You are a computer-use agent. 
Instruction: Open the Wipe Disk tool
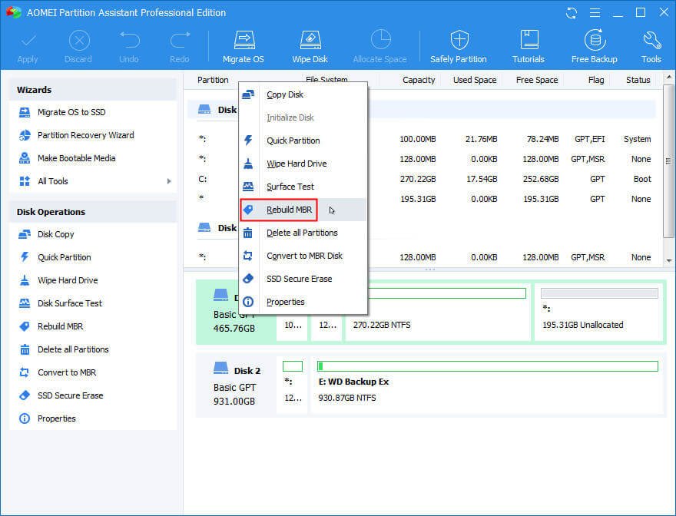(x=310, y=46)
